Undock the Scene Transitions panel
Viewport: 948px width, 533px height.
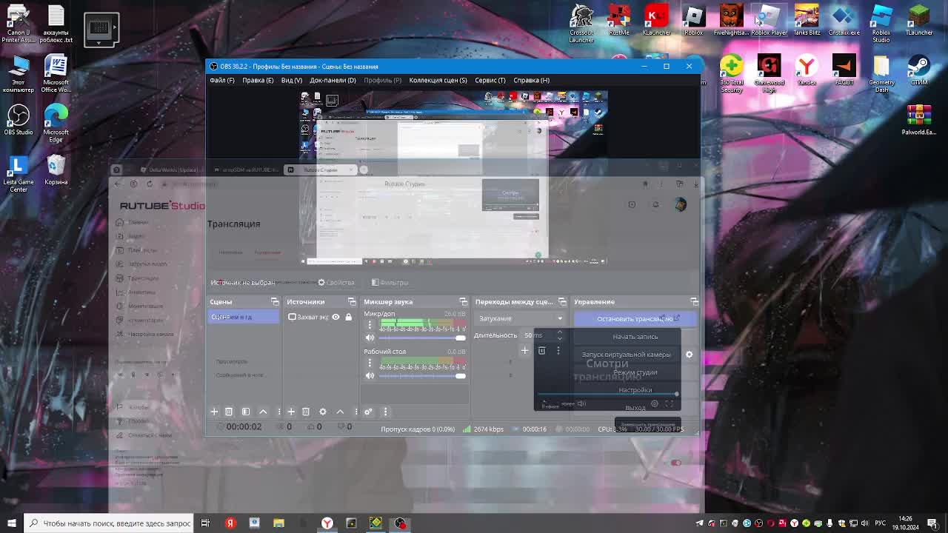point(562,302)
